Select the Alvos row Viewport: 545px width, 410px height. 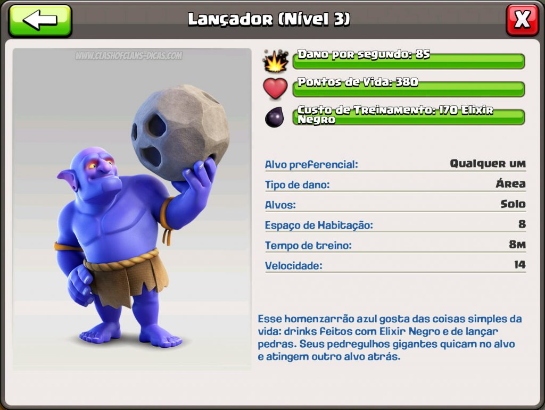[395, 204]
